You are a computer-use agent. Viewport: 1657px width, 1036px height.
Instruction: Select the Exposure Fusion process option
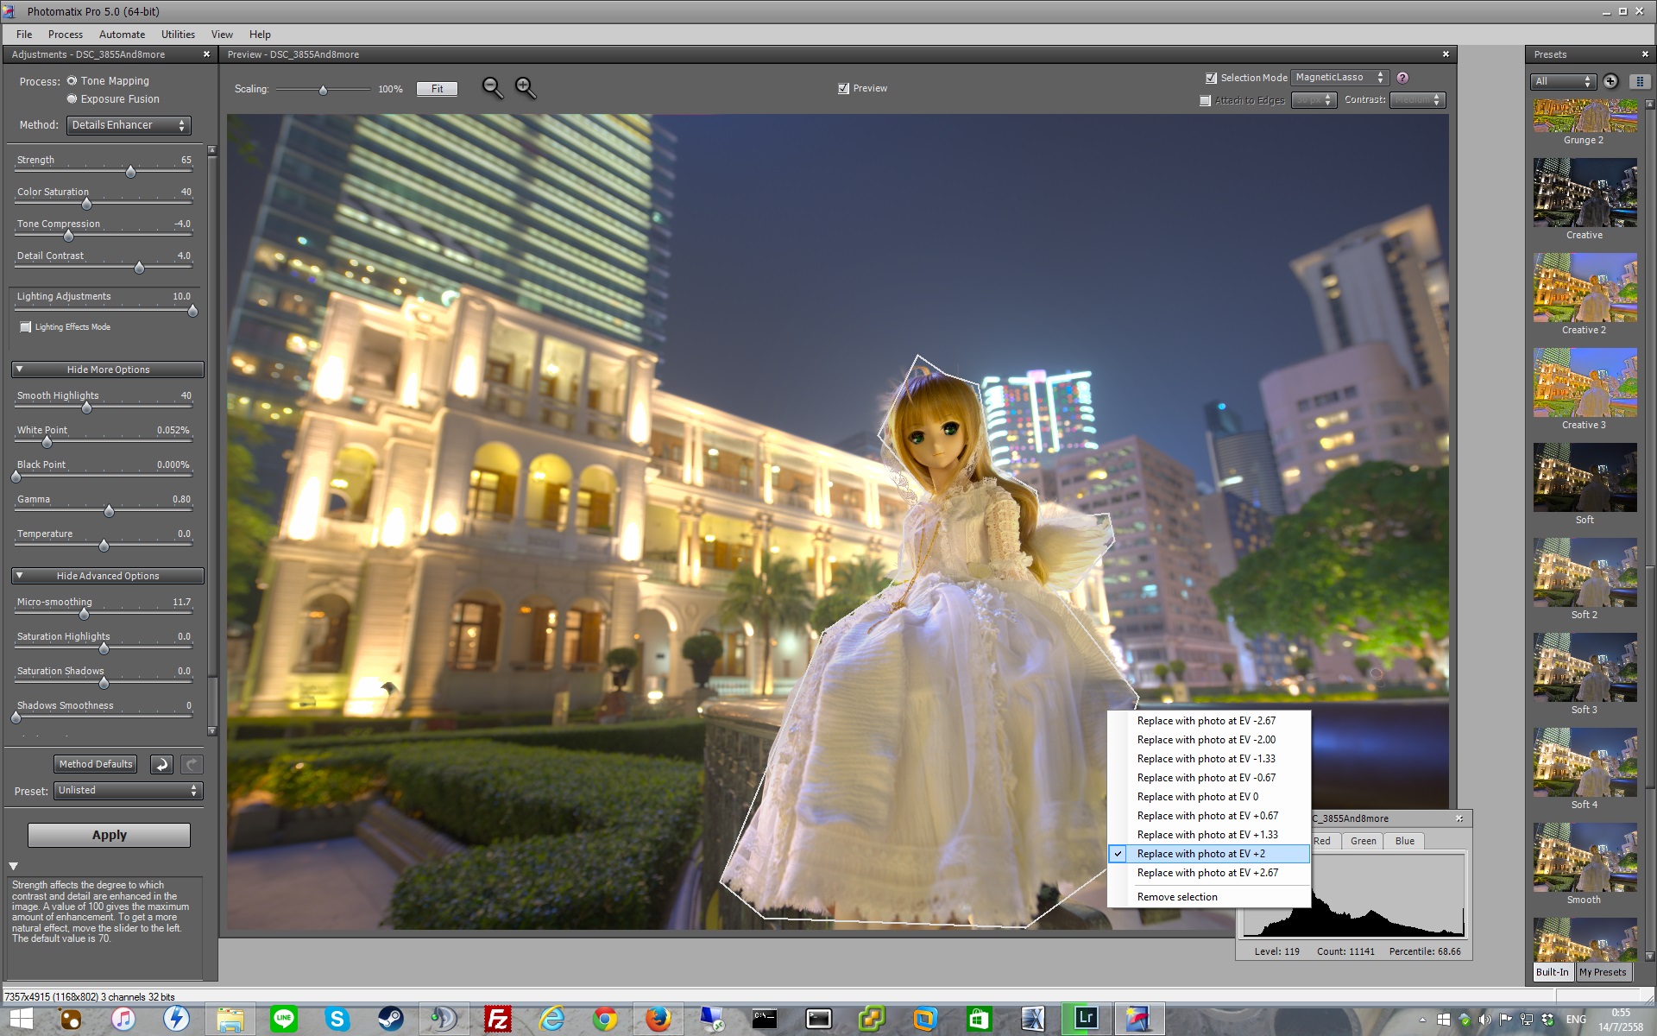pos(72,99)
